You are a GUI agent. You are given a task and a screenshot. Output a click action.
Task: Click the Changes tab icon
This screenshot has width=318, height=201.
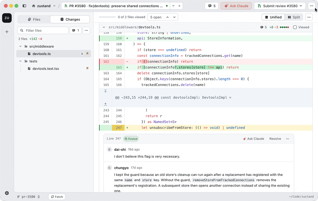pyautogui.click(x=62, y=20)
